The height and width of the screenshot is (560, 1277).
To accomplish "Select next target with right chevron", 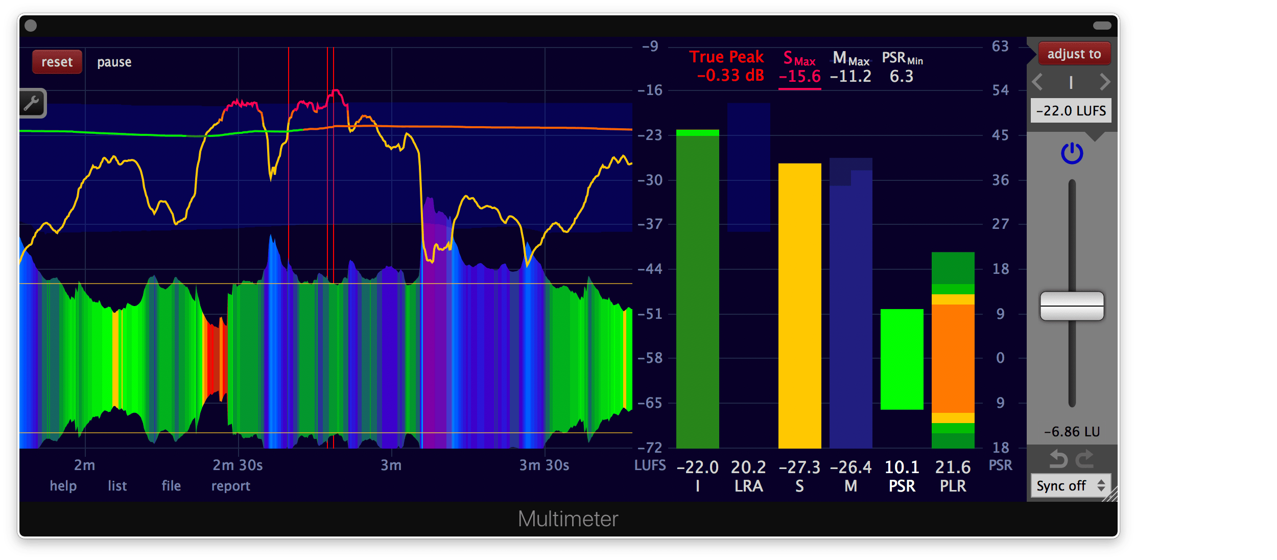I will [x=1105, y=82].
